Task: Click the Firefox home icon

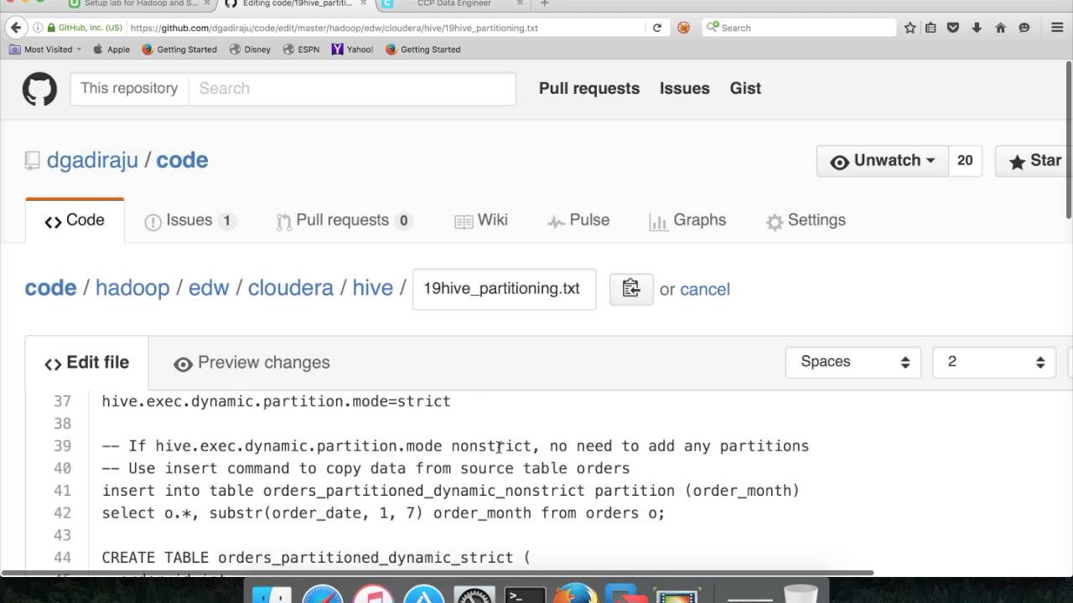Action: click(1000, 28)
